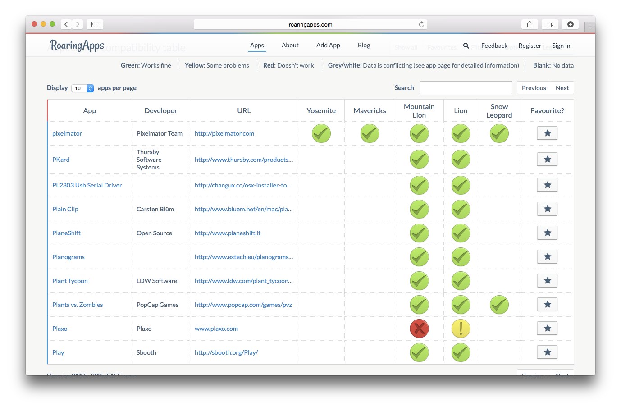This screenshot has height=411, width=621.
Task: Click the magnifier search icon in navbar
Action: [466, 46]
